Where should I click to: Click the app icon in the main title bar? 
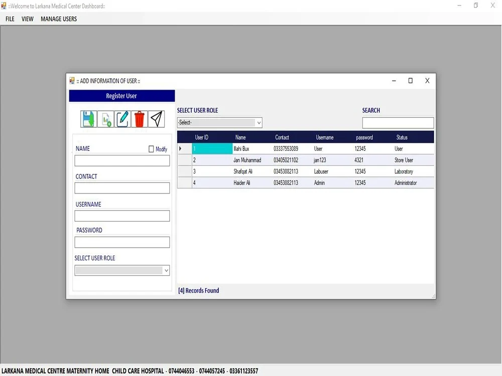[x=4, y=6]
